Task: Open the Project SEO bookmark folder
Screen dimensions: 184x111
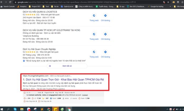Action: point(34,7)
